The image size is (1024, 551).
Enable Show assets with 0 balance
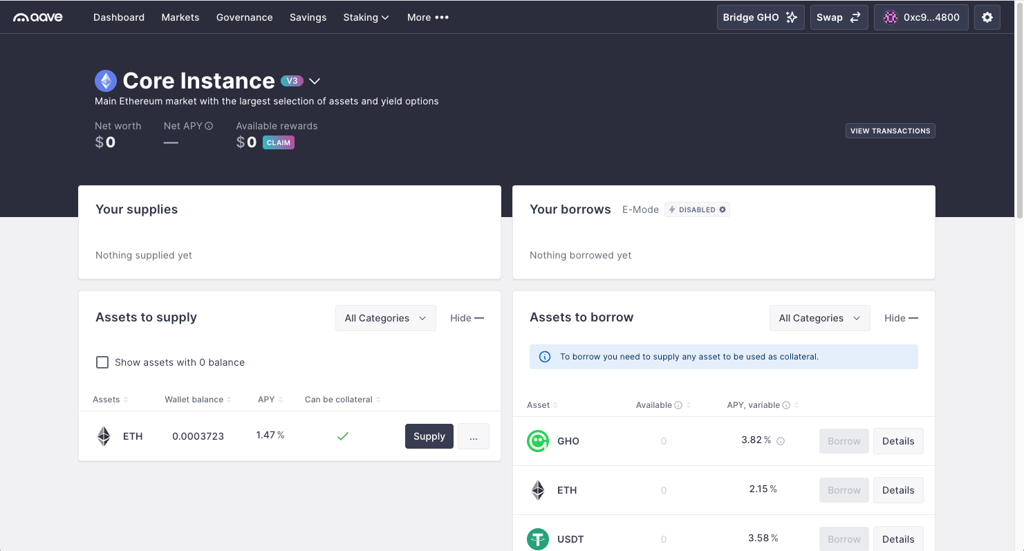pos(102,362)
